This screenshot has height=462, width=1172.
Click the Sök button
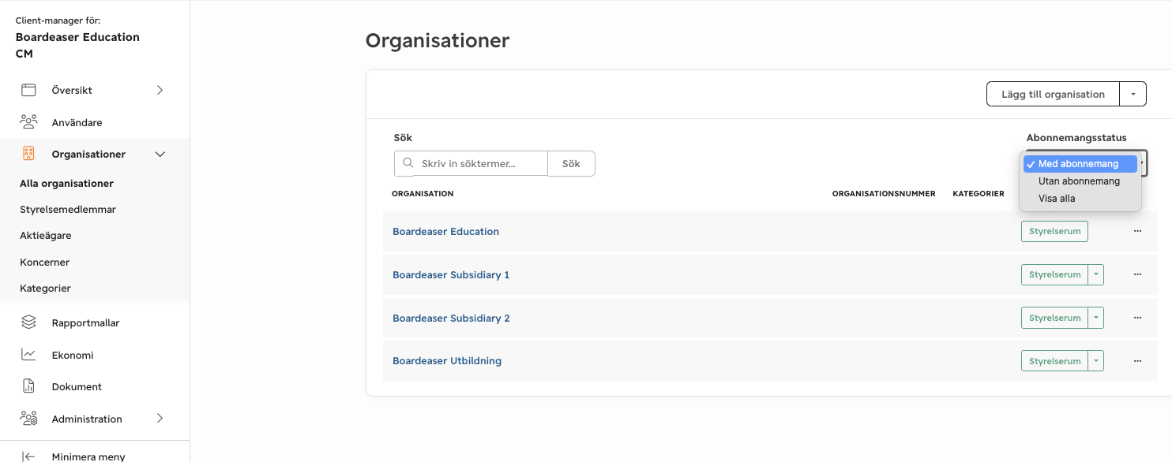(x=571, y=163)
